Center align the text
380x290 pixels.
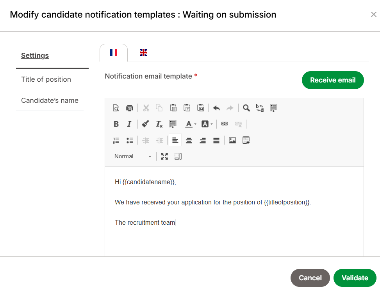[189, 140]
